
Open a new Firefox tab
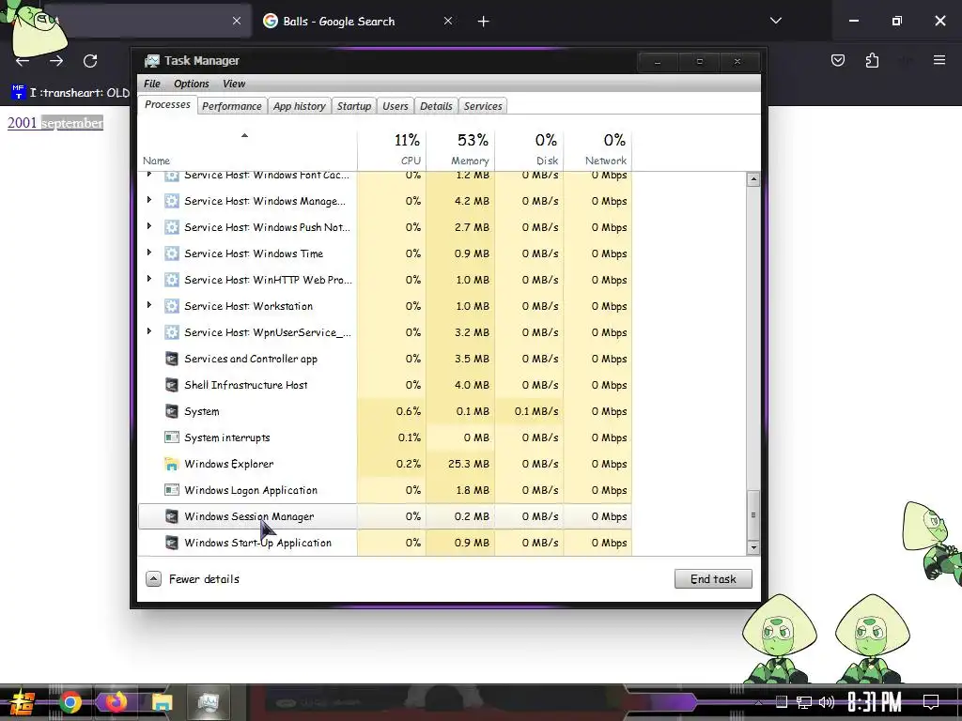pyautogui.click(x=484, y=22)
